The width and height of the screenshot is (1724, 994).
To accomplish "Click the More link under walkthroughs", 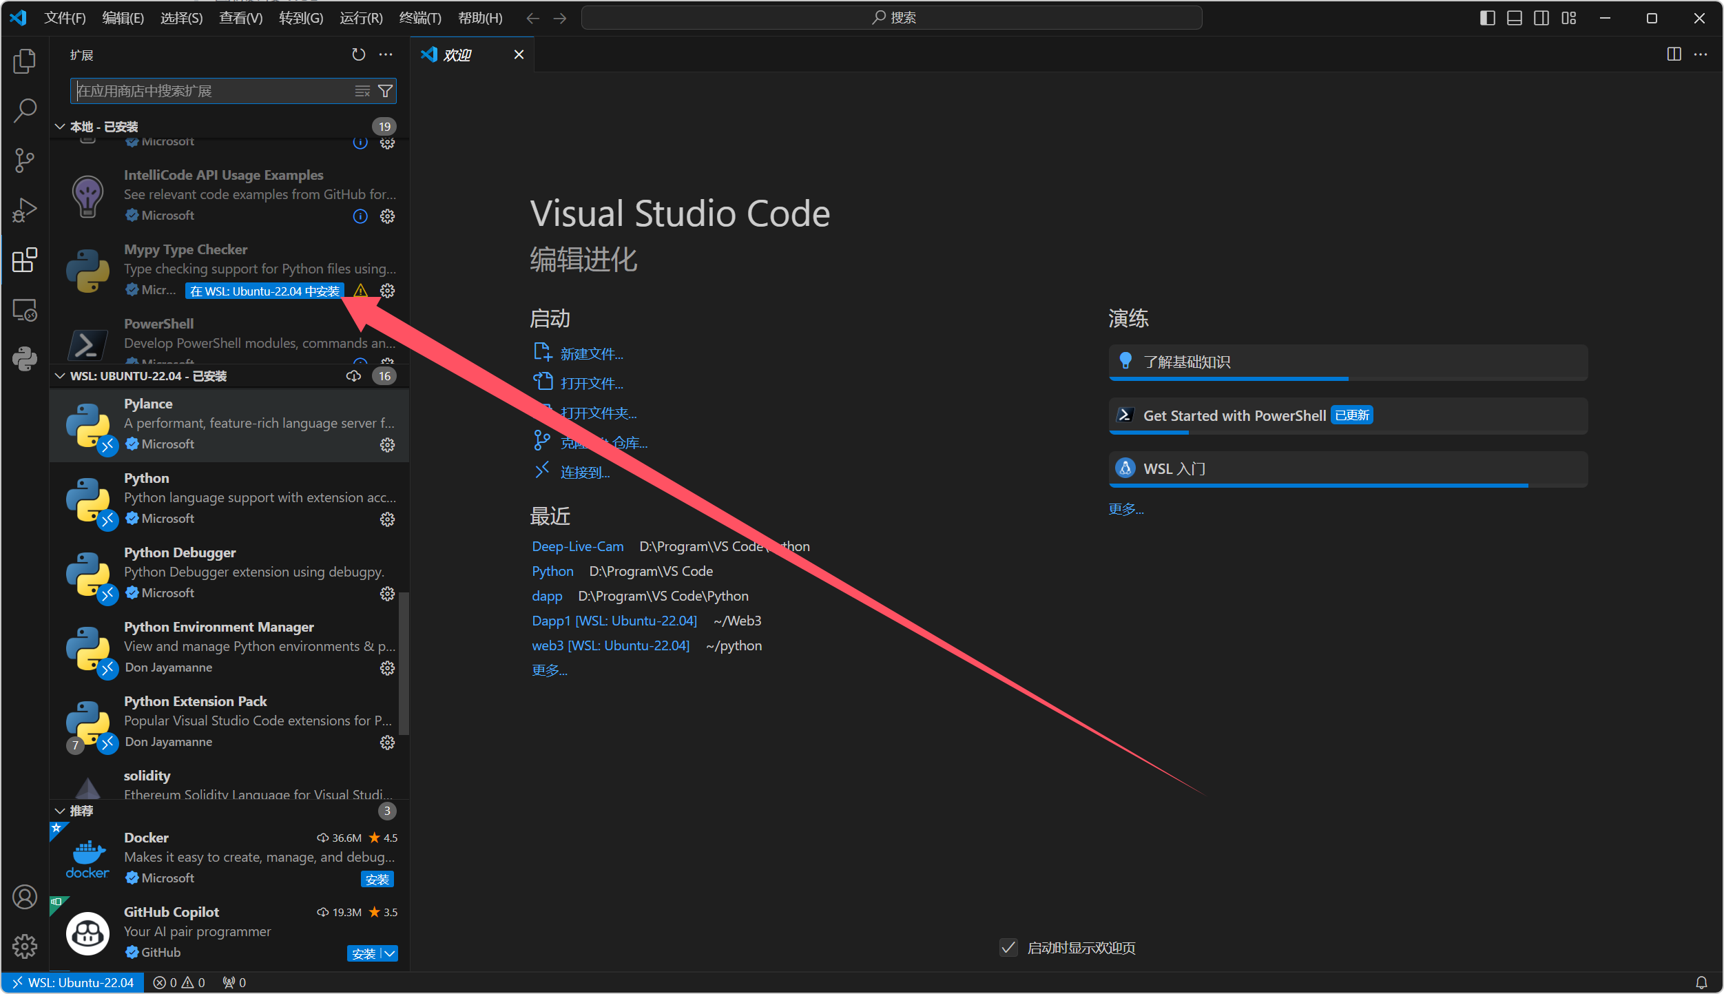I will (x=1125, y=509).
